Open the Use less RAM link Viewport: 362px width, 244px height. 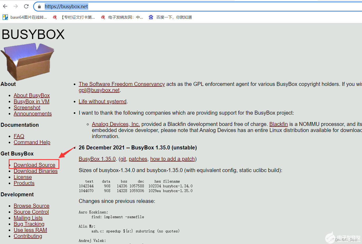[x=30, y=230]
